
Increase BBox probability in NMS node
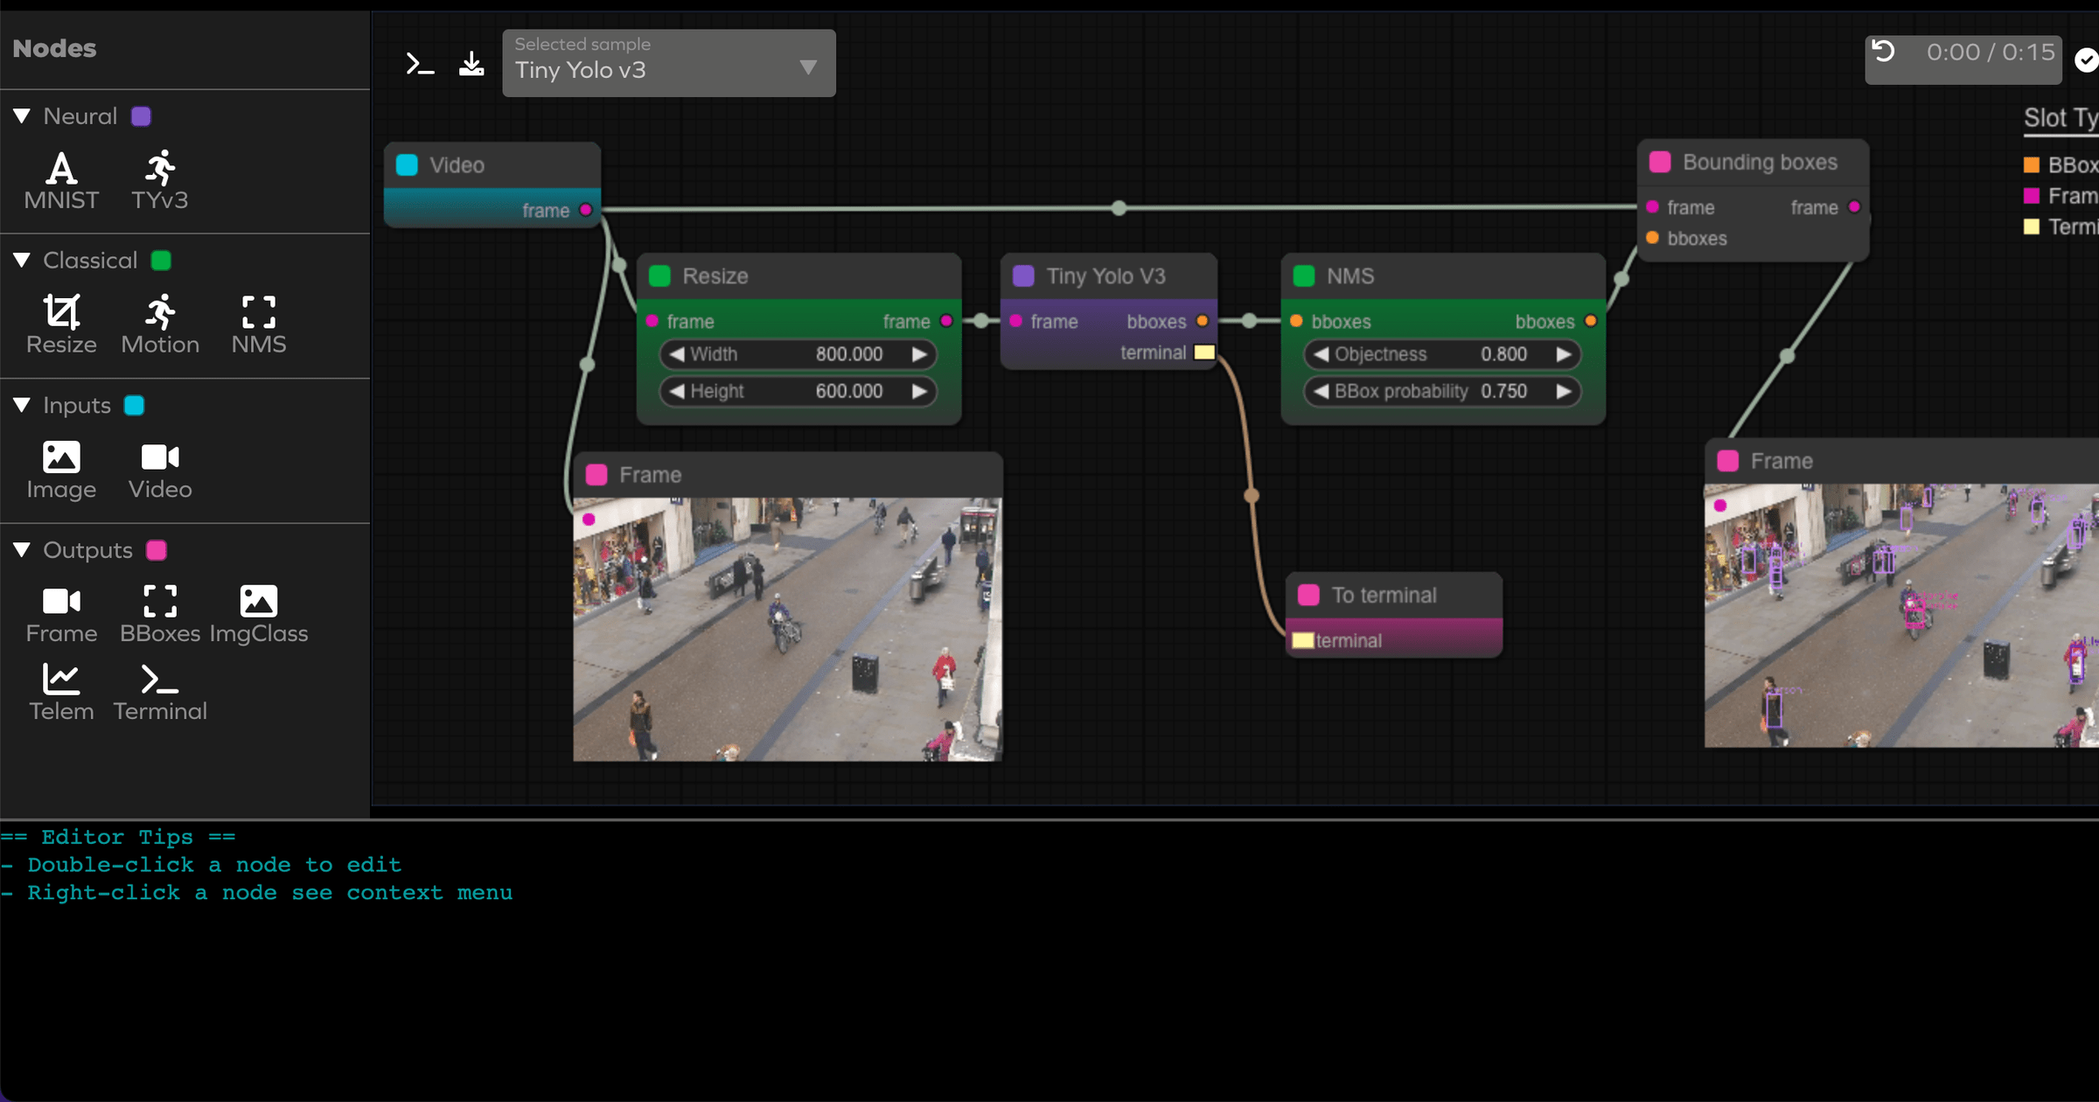tap(1564, 391)
